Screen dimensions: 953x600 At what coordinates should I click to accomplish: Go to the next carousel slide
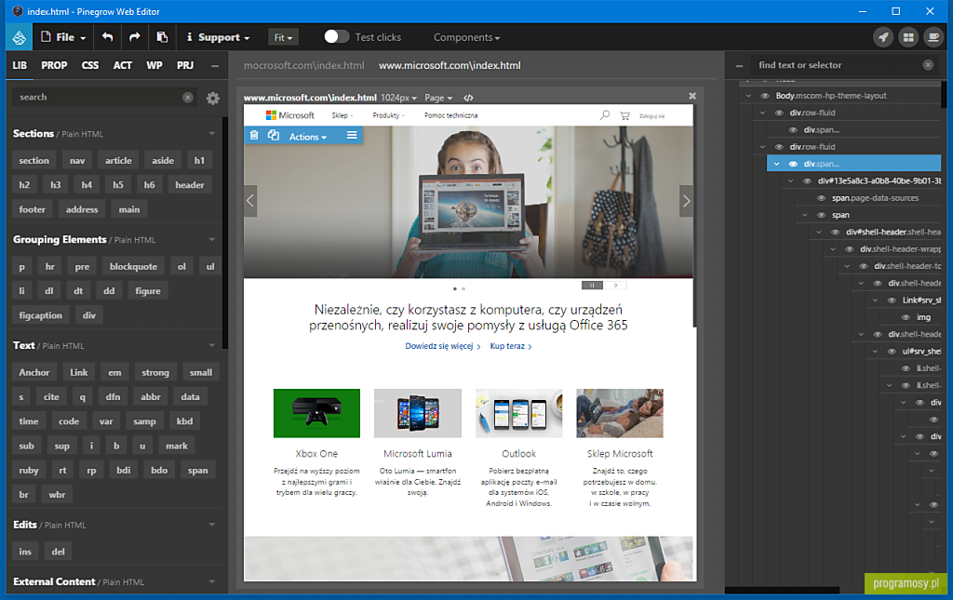686,200
